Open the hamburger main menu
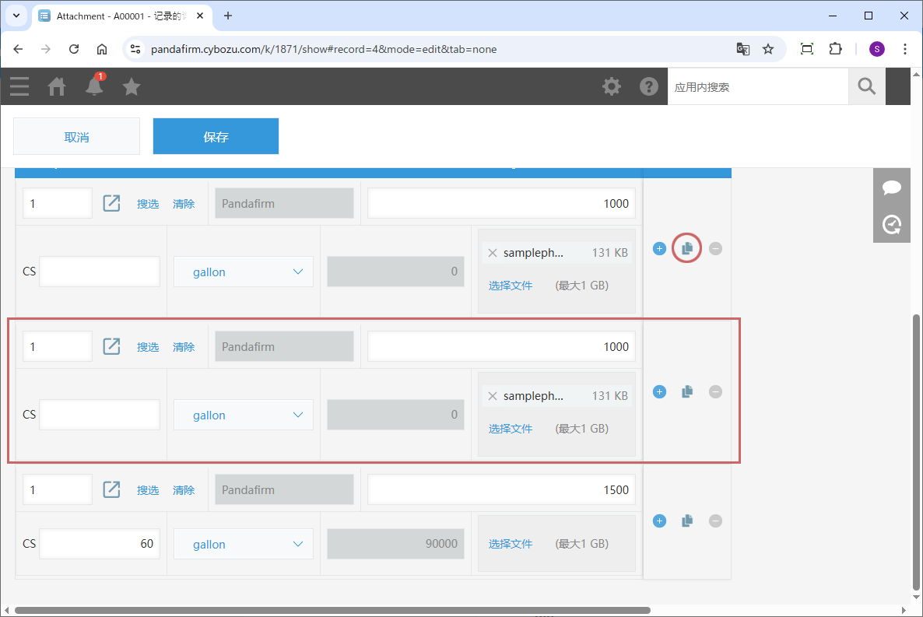Image resolution: width=923 pixels, height=617 pixels. (x=19, y=86)
